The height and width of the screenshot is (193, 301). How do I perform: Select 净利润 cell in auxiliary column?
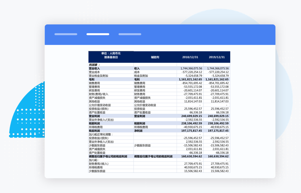[140, 131]
